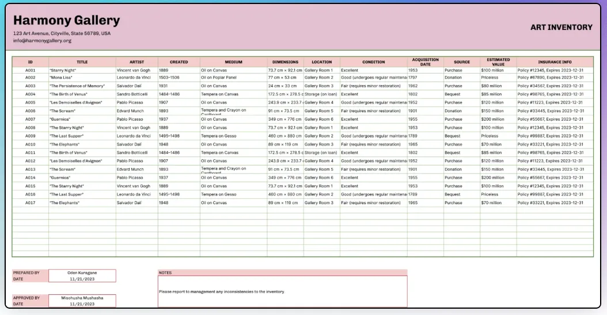The image size is (607, 315).
Task: Click the MEDIUM column header
Action: pyautogui.click(x=233, y=62)
